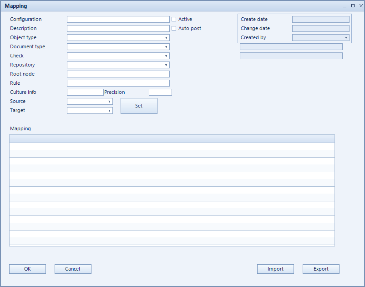Focus the Configuration input field

118,19
